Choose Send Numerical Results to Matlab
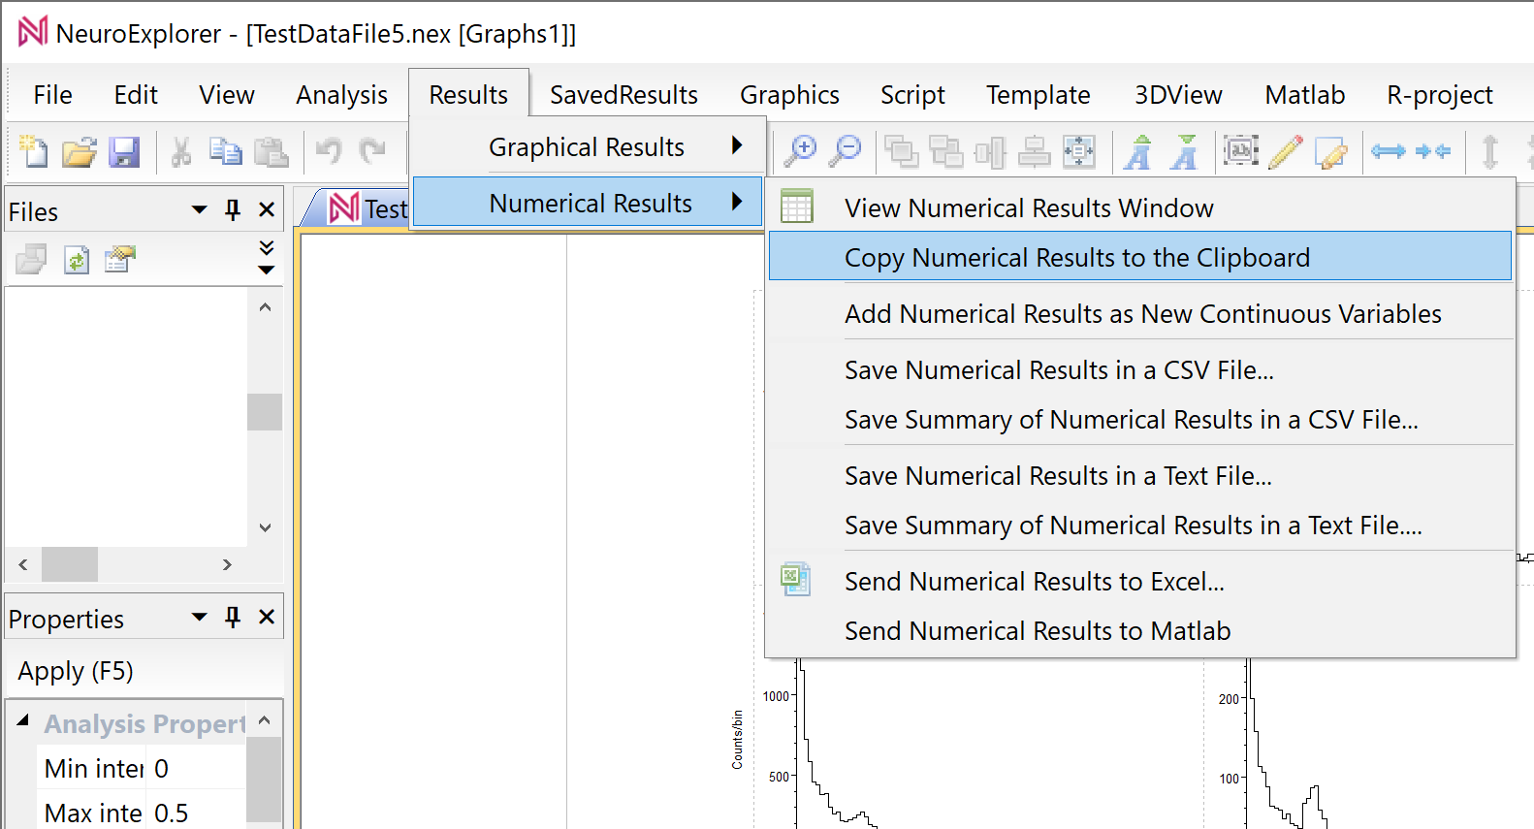The image size is (1534, 829). [1140, 630]
